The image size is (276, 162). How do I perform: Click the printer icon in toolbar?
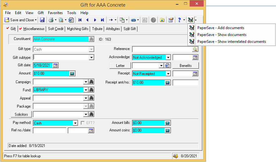51,20
